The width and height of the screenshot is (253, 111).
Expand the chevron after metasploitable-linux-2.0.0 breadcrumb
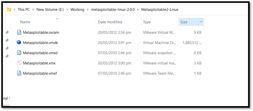pyautogui.click(x=138, y=10)
